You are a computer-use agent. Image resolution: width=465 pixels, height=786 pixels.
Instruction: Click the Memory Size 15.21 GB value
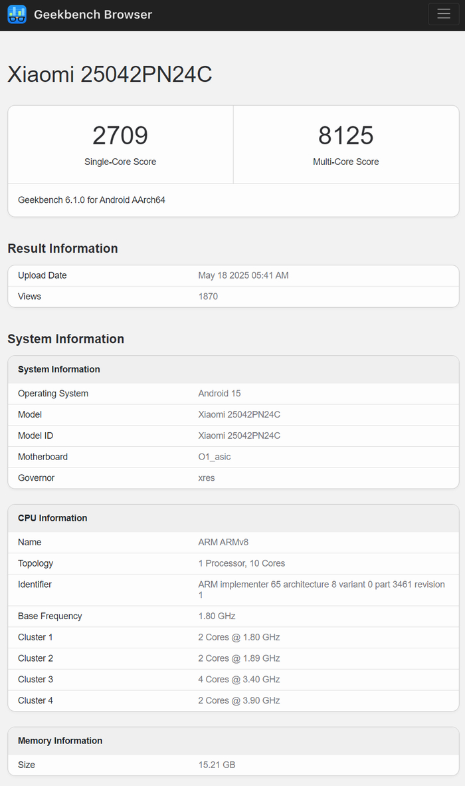pos(217,765)
